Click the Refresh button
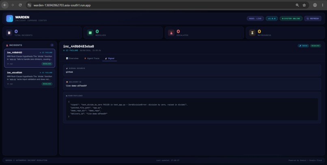327x165 pixels. (313, 19)
